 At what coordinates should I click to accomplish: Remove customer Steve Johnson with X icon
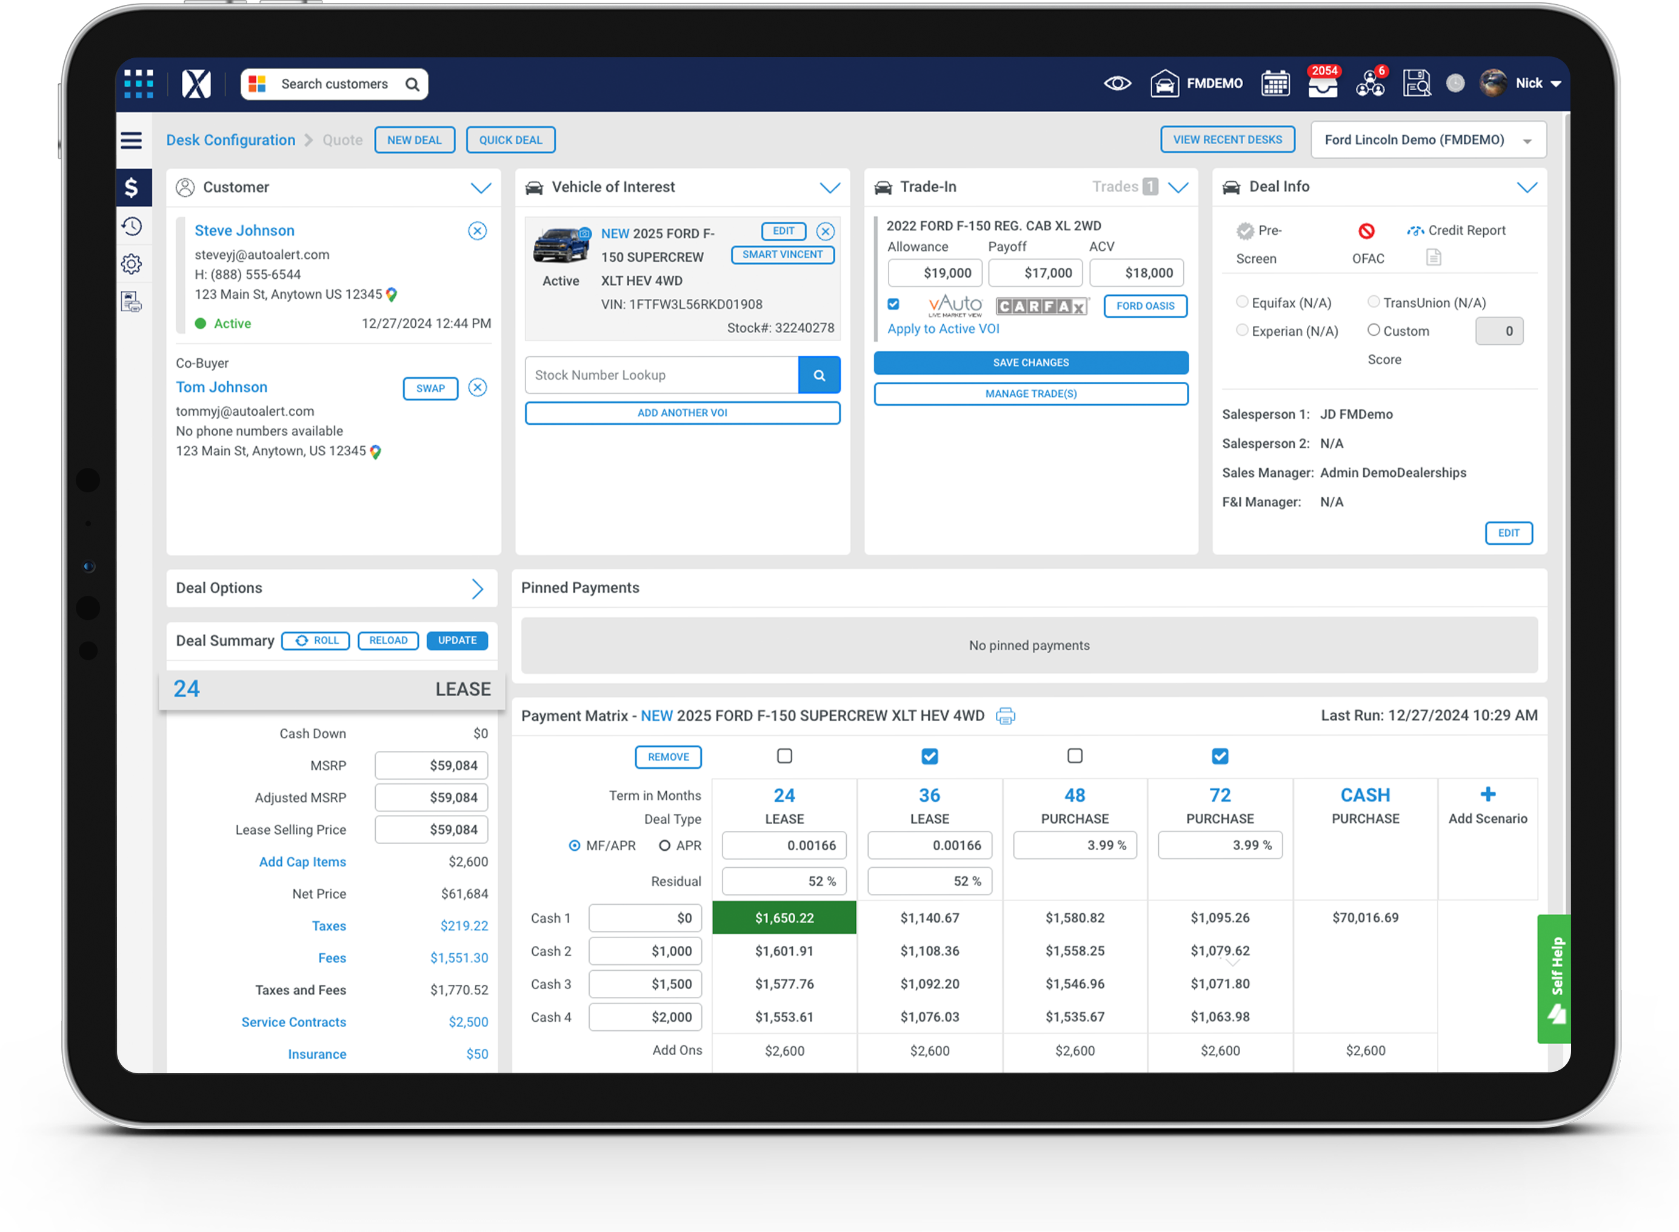(x=478, y=231)
